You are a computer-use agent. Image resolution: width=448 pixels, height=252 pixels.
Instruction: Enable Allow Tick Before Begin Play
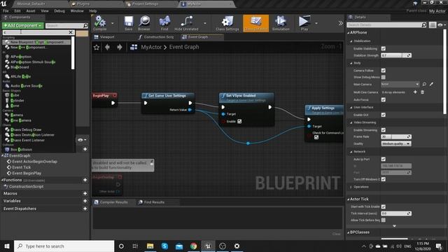[x=384, y=220]
